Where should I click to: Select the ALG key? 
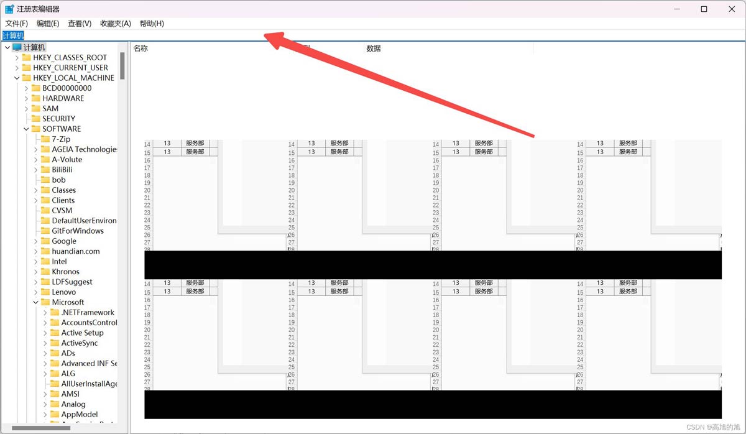click(x=68, y=374)
